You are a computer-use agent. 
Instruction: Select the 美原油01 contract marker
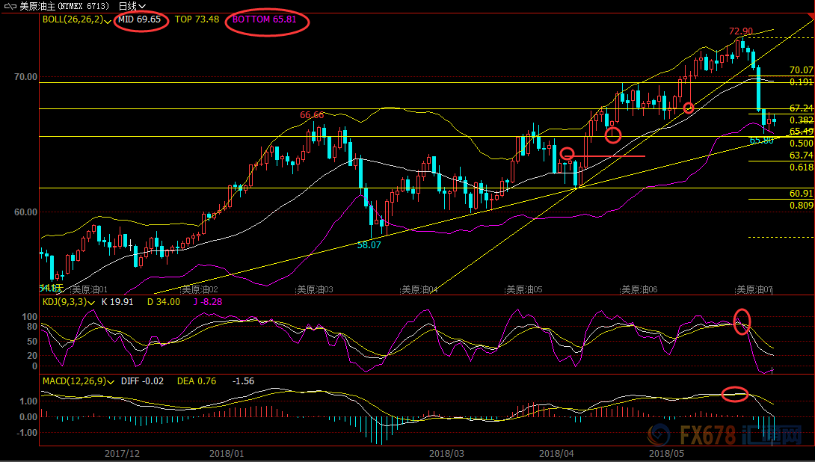coord(90,289)
